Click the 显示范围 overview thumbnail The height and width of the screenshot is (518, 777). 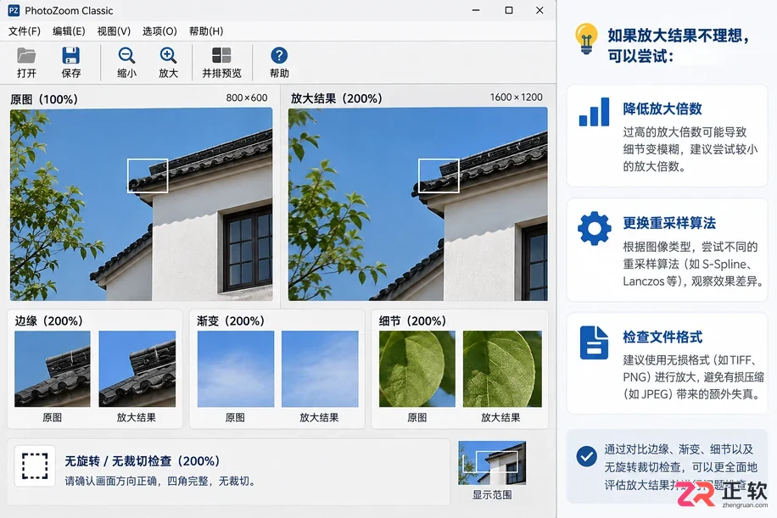492,463
